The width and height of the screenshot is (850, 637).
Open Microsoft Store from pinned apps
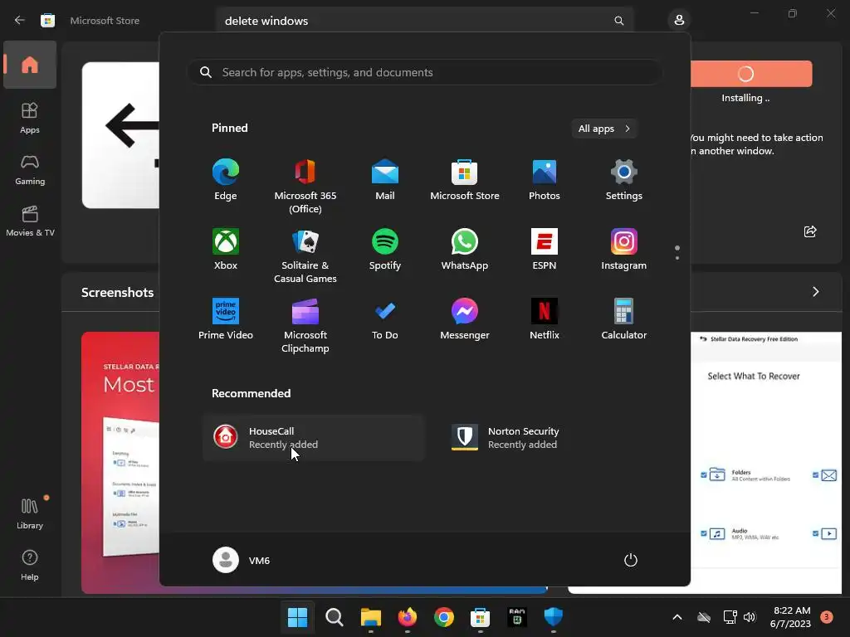(465, 180)
